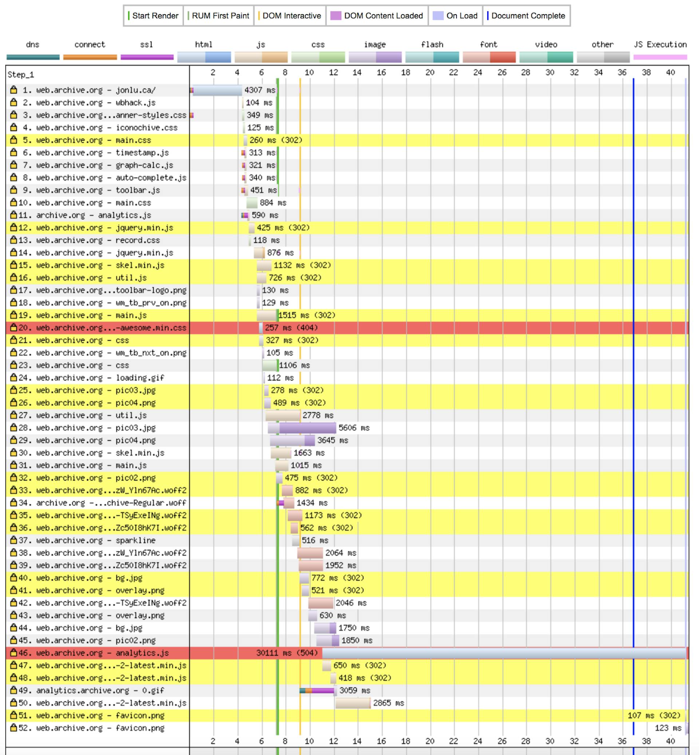Image resolution: width=699 pixels, height=755 pixels.
Task: Click the padlock on the skel.min.js row 15
Action: click(x=13, y=265)
